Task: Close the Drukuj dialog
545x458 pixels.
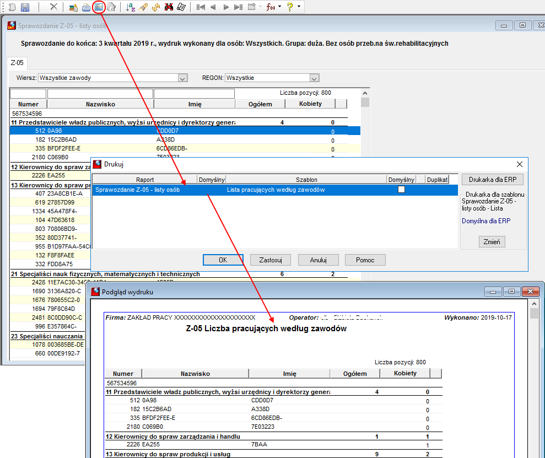Action: (x=520, y=164)
